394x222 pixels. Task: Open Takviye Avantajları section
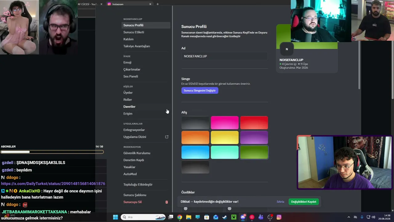coord(146,46)
